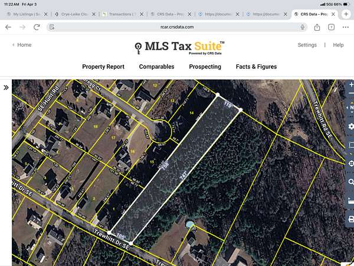The width and height of the screenshot is (354, 266).
Task: Expand the left side panel
Action: [x=6, y=87]
